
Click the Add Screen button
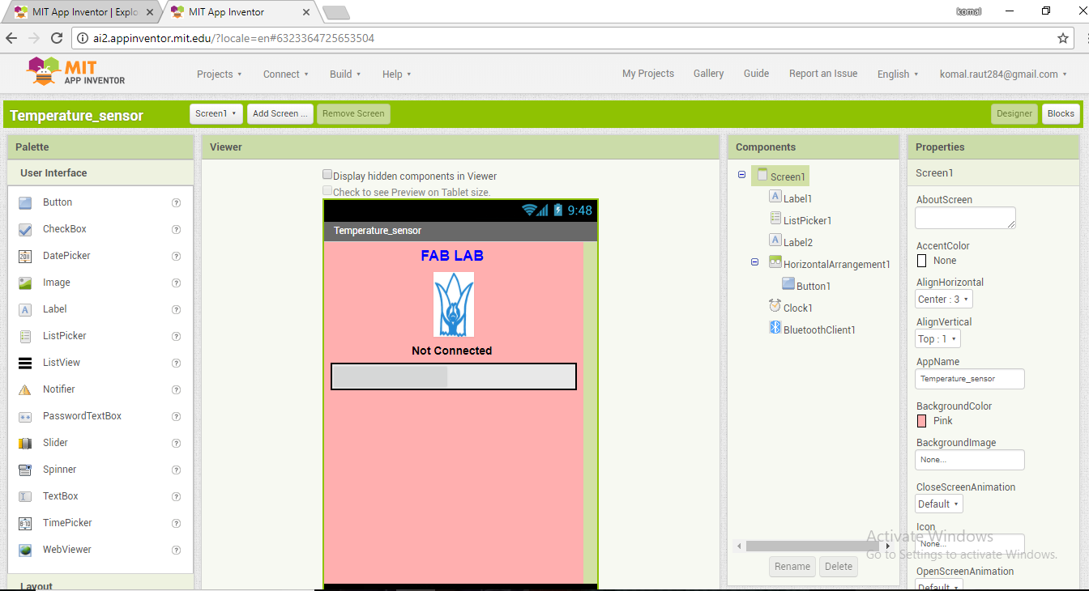pyautogui.click(x=280, y=114)
